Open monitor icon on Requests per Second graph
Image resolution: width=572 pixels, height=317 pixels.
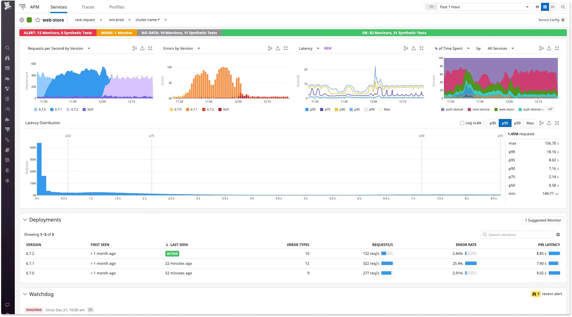pos(134,48)
